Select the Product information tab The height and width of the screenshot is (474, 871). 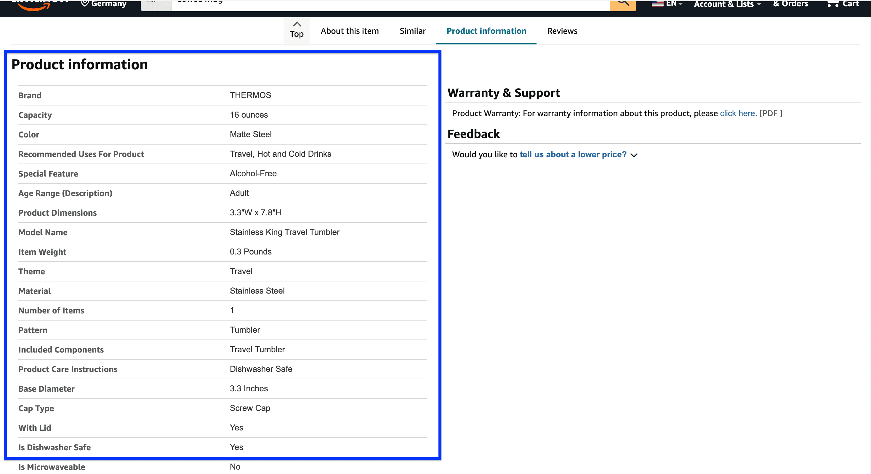[x=486, y=31]
